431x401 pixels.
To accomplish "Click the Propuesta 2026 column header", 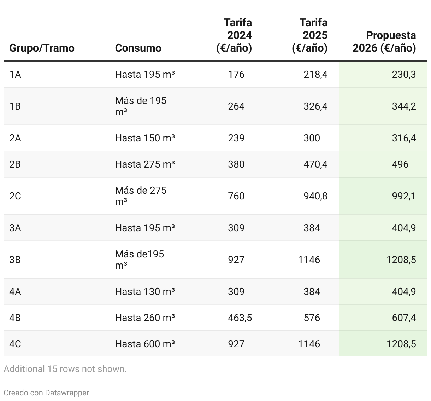I will (x=384, y=42).
